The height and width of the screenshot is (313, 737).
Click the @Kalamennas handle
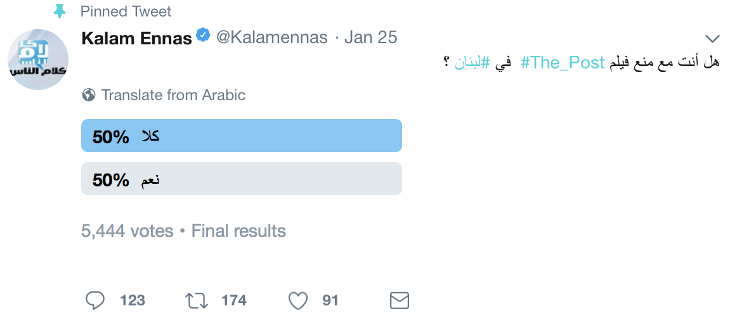click(x=272, y=37)
